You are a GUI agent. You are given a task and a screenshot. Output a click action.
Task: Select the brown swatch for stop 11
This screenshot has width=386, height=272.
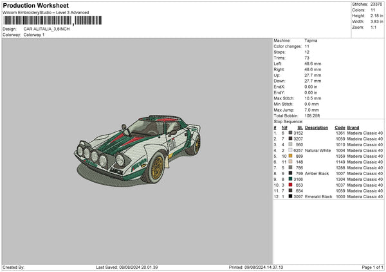[x=291, y=191]
